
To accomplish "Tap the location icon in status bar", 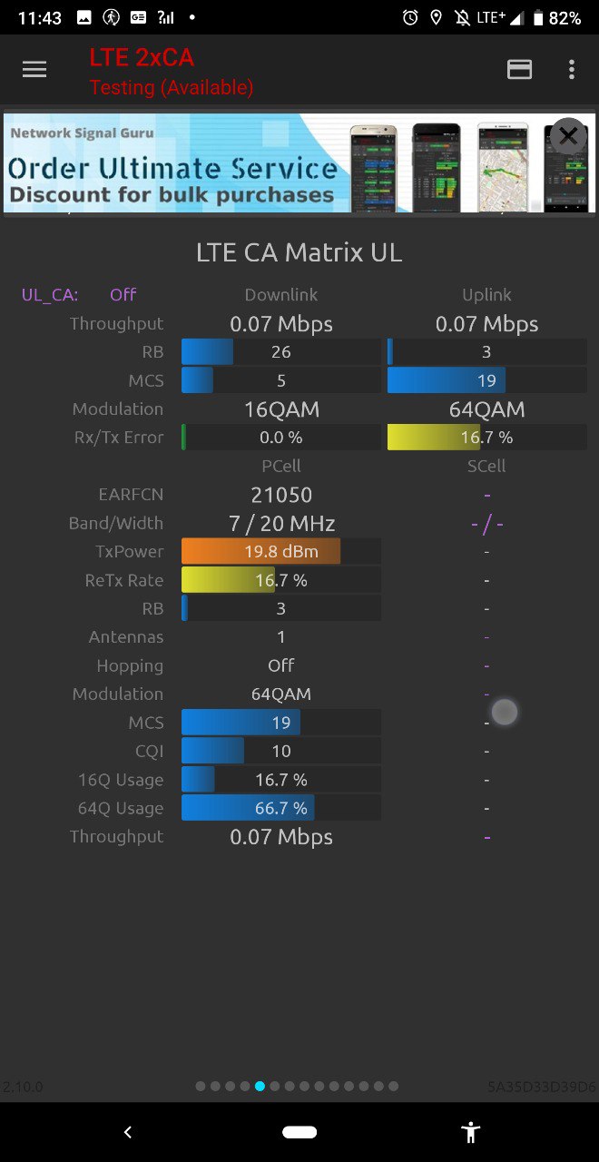I will pos(437,17).
